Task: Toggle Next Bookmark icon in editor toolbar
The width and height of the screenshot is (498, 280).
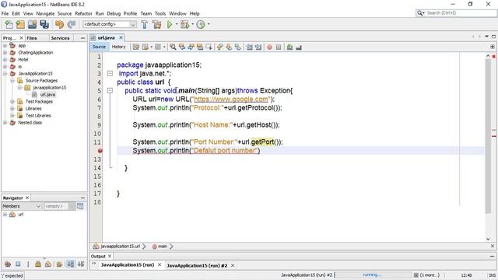Action: tap(229, 47)
